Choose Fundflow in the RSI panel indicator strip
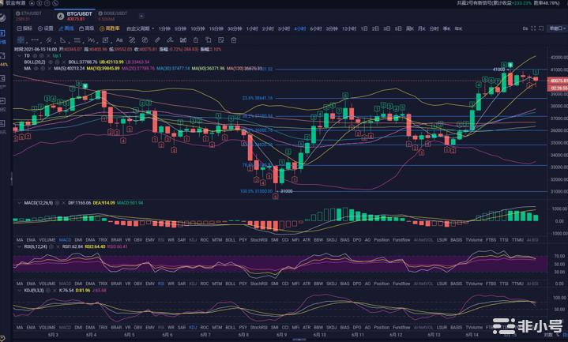Screen dimensions: 568x342 pyautogui.click(x=401, y=284)
